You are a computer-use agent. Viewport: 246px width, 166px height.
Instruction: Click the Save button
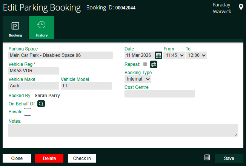tap(229, 158)
